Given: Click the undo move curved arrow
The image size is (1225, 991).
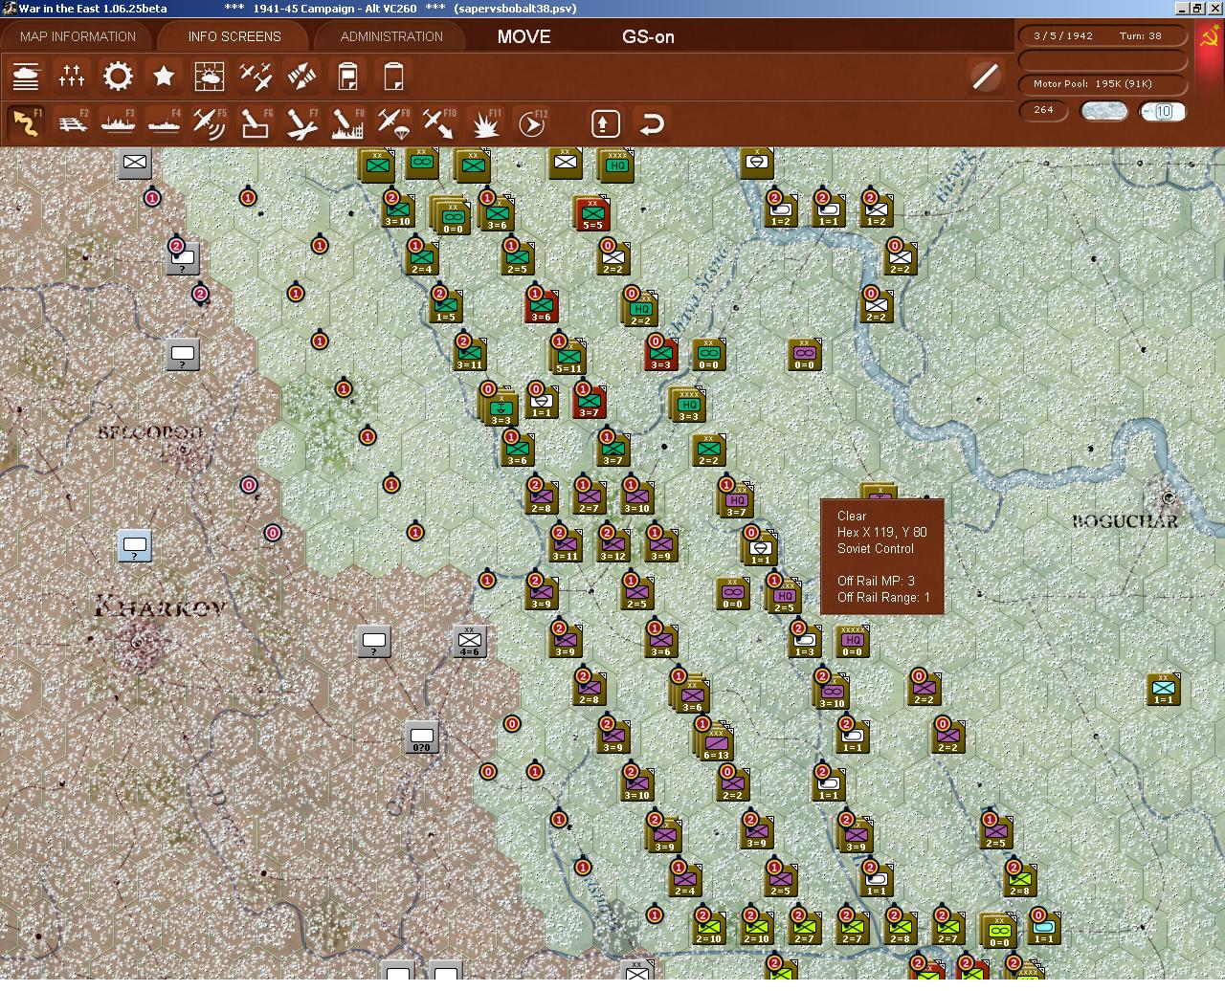Looking at the screenshot, I should tap(652, 123).
